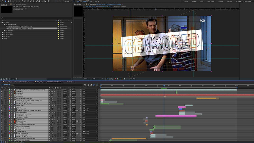This screenshot has height=143, width=254.
Task: Open the Render Queue tab
Action: point(71,82)
